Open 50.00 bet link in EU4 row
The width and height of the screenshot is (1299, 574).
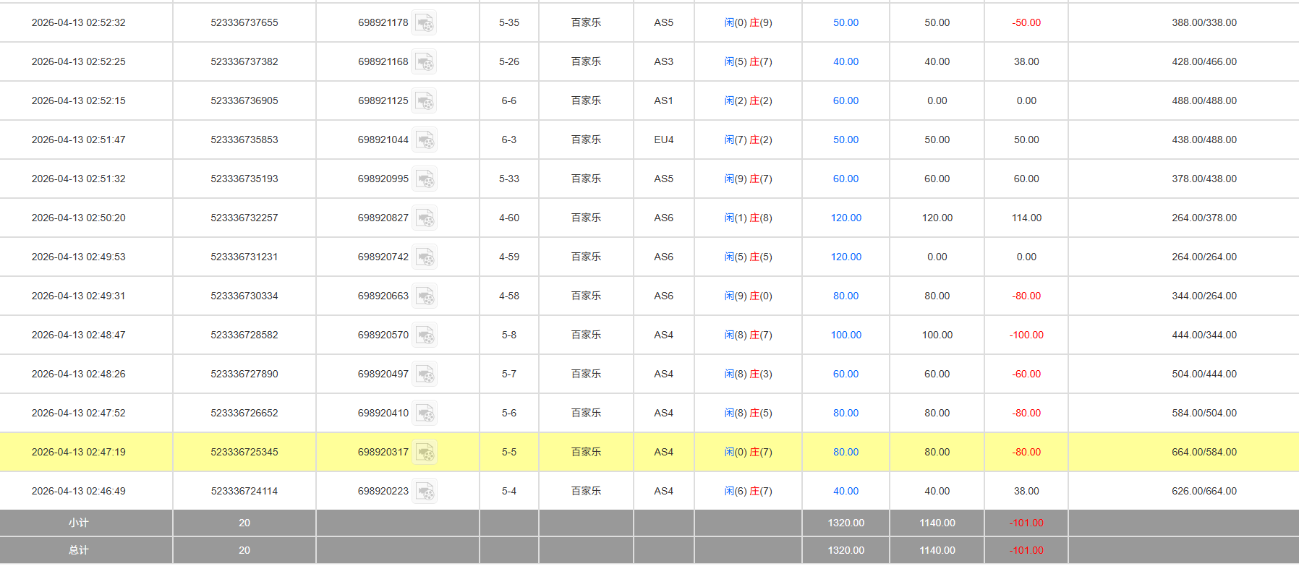coord(846,140)
